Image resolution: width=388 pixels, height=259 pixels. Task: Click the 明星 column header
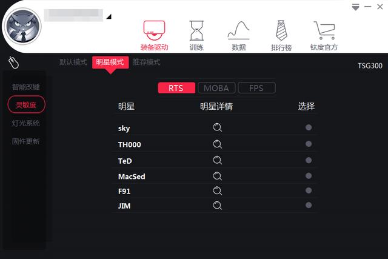coord(126,107)
